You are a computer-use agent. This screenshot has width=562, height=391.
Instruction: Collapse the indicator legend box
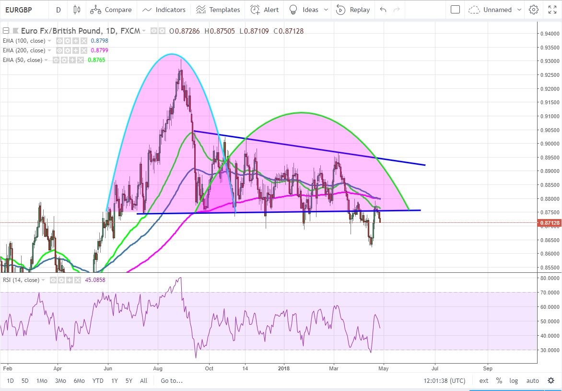click(x=6, y=31)
